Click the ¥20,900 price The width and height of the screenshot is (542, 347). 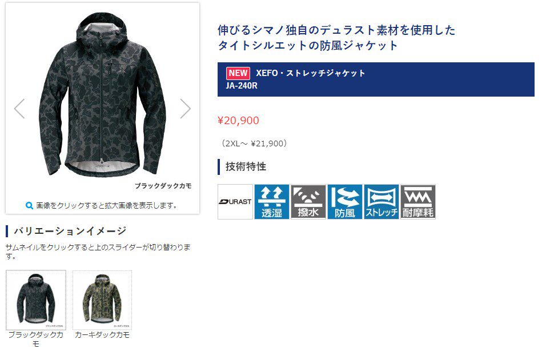238,121
